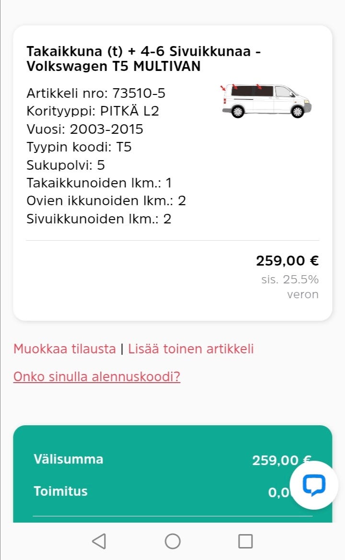Tap the Korityyppi PITKÄ L2 line

92,111
